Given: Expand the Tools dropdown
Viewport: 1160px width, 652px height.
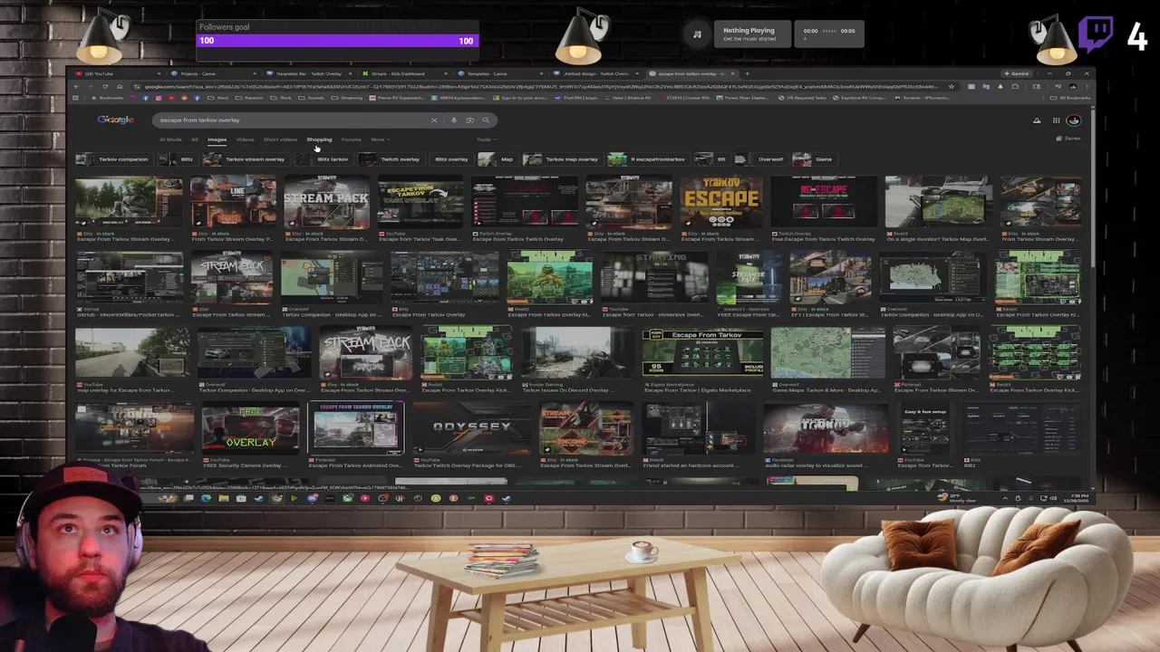Looking at the screenshot, I should pyautogui.click(x=485, y=139).
